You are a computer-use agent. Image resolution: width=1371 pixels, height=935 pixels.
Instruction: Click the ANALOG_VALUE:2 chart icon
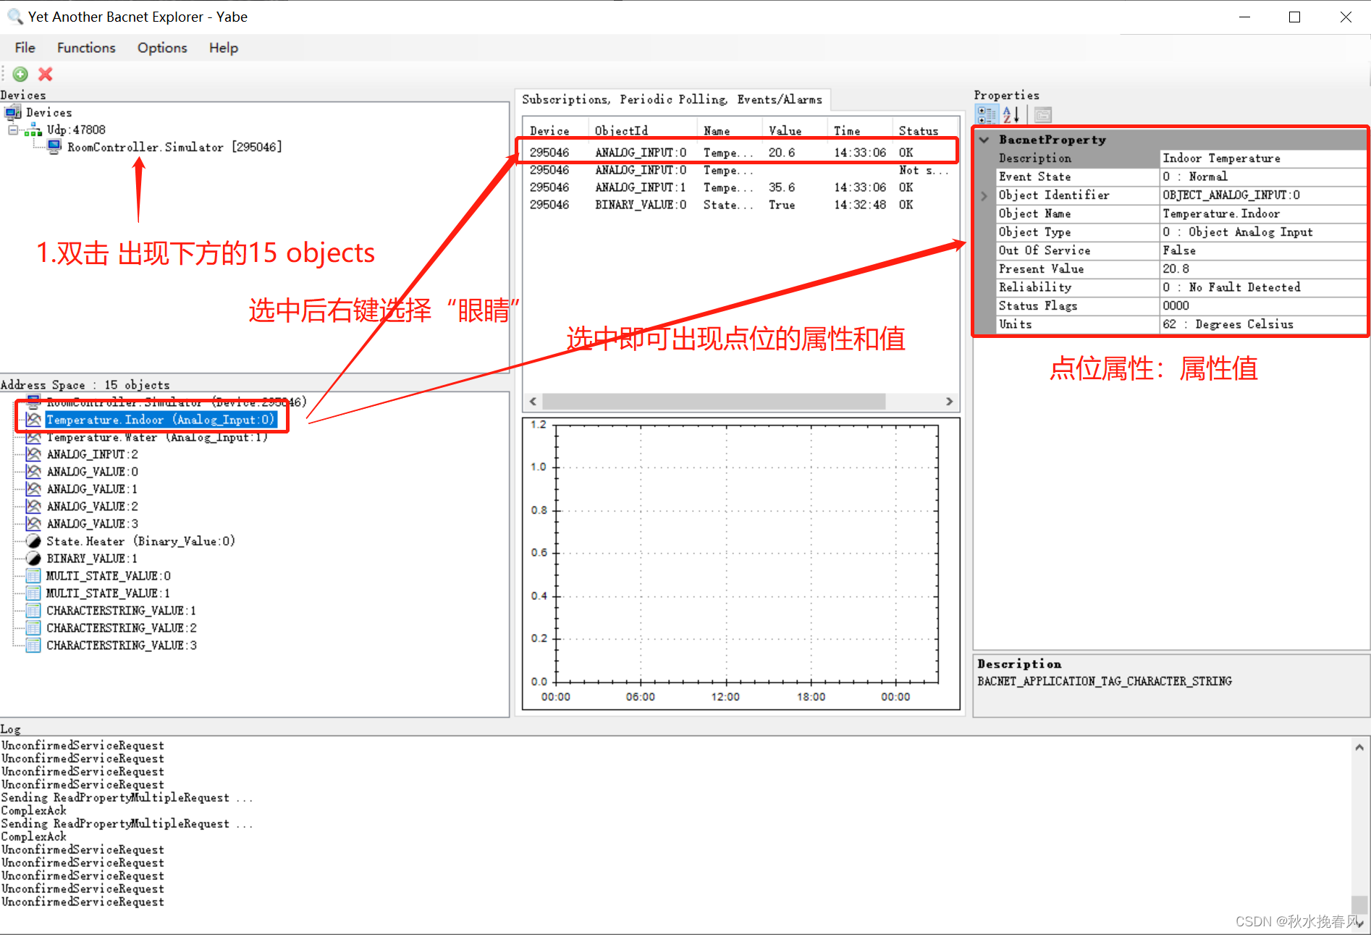[x=33, y=507]
